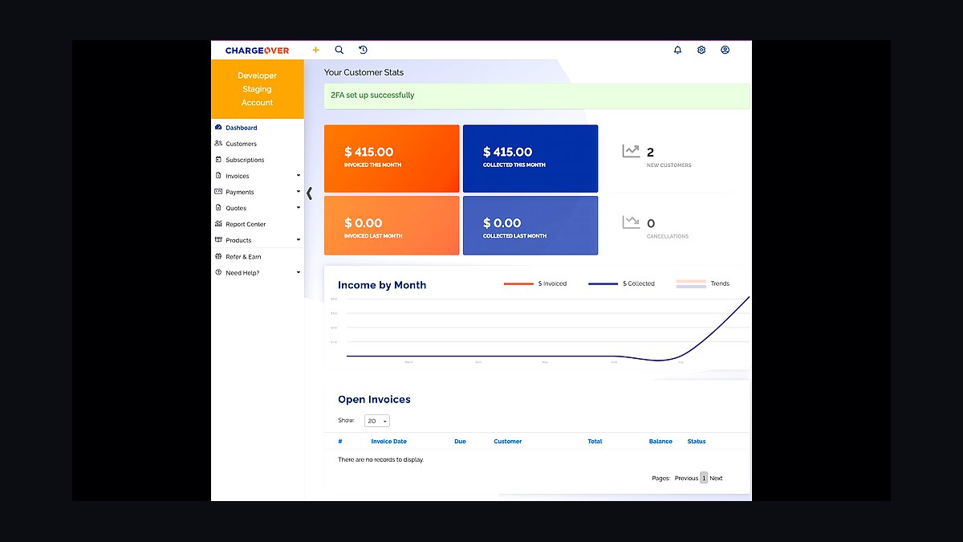The image size is (963, 542).
Task: Click 'There are no records to display.' text
Action: point(380,460)
